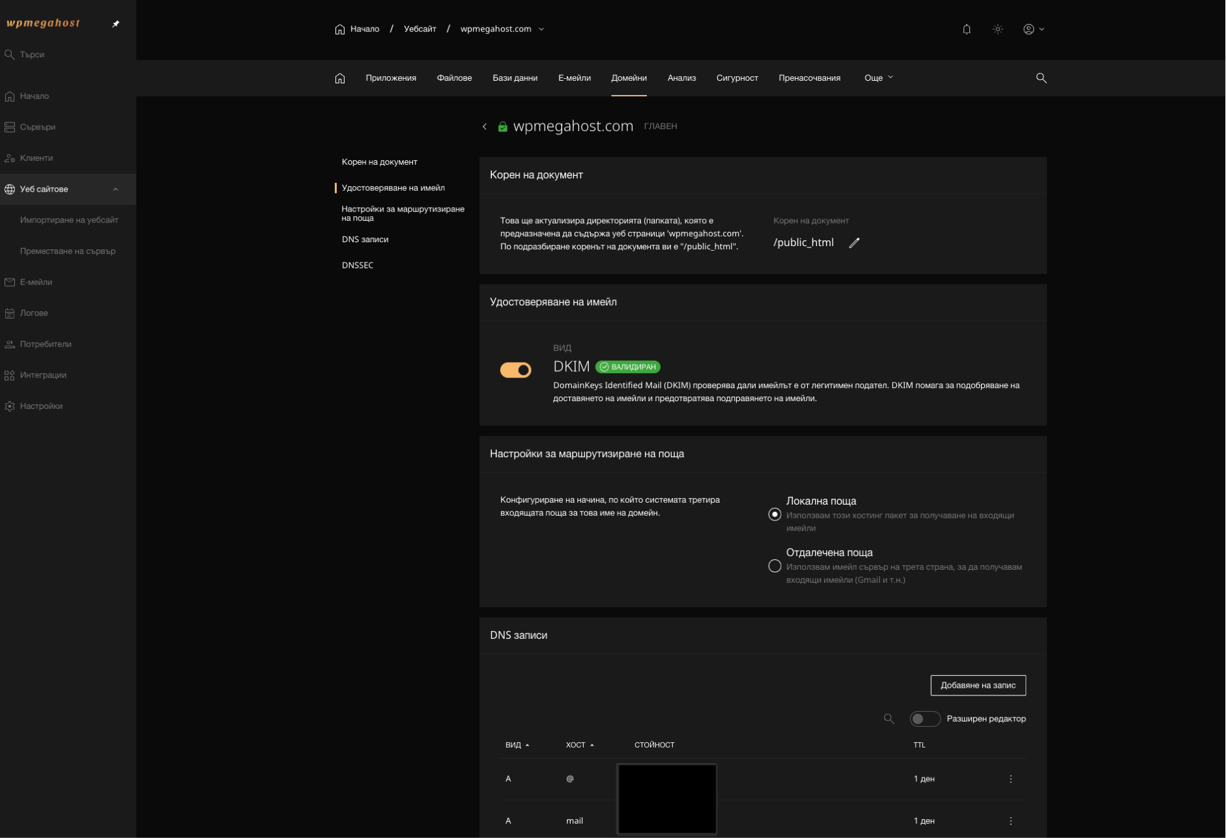This screenshot has width=1226, height=838.
Task: Click the home icon in website tab bar
Action: pos(339,78)
